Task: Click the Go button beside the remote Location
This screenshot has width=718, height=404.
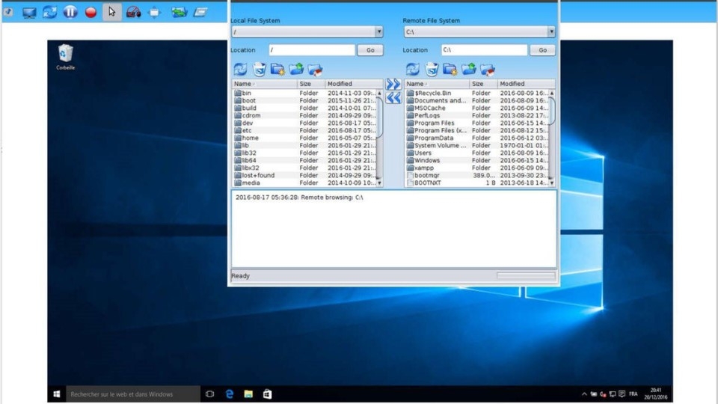Action: (542, 50)
